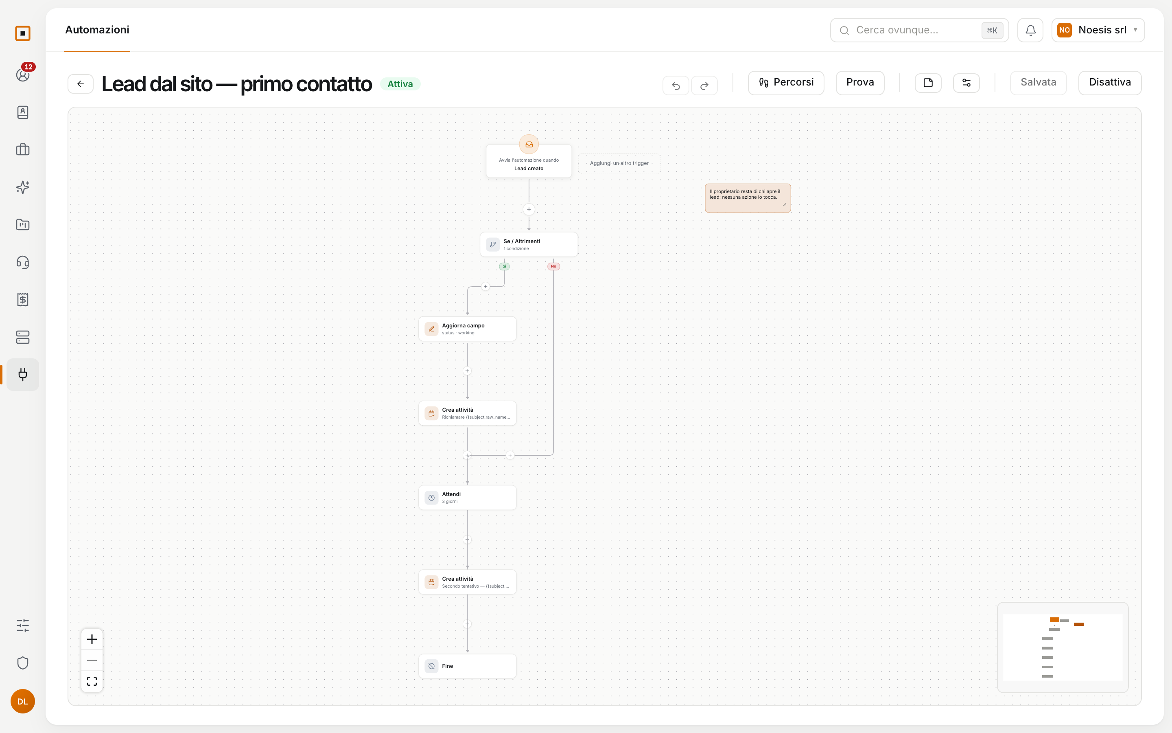The height and width of the screenshot is (733, 1172).
Task: Click the minimap overview
Action: click(1063, 647)
